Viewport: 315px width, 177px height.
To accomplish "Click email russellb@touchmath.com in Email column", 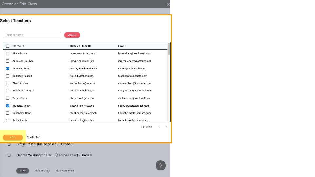I will point(133,76).
